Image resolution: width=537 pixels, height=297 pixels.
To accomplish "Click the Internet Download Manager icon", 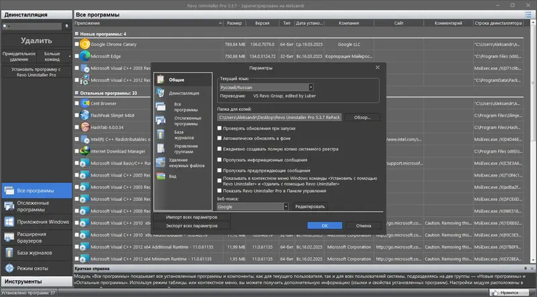I will pyautogui.click(x=85, y=151).
